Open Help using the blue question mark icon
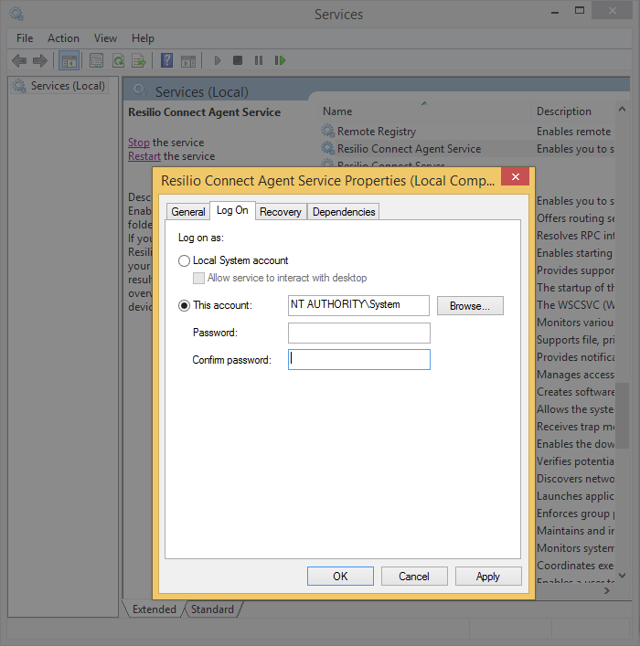640x646 pixels. (166, 60)
